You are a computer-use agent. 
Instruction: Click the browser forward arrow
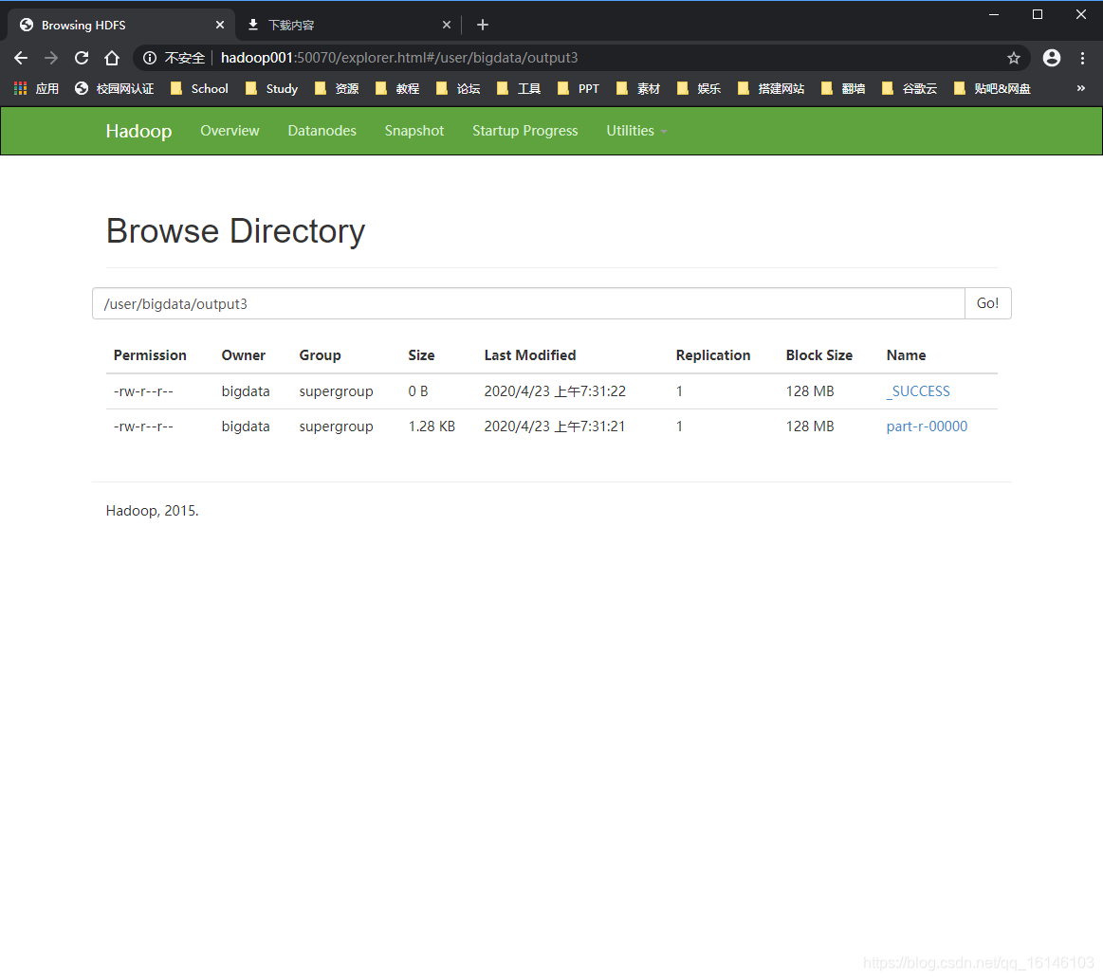[51, 58]
